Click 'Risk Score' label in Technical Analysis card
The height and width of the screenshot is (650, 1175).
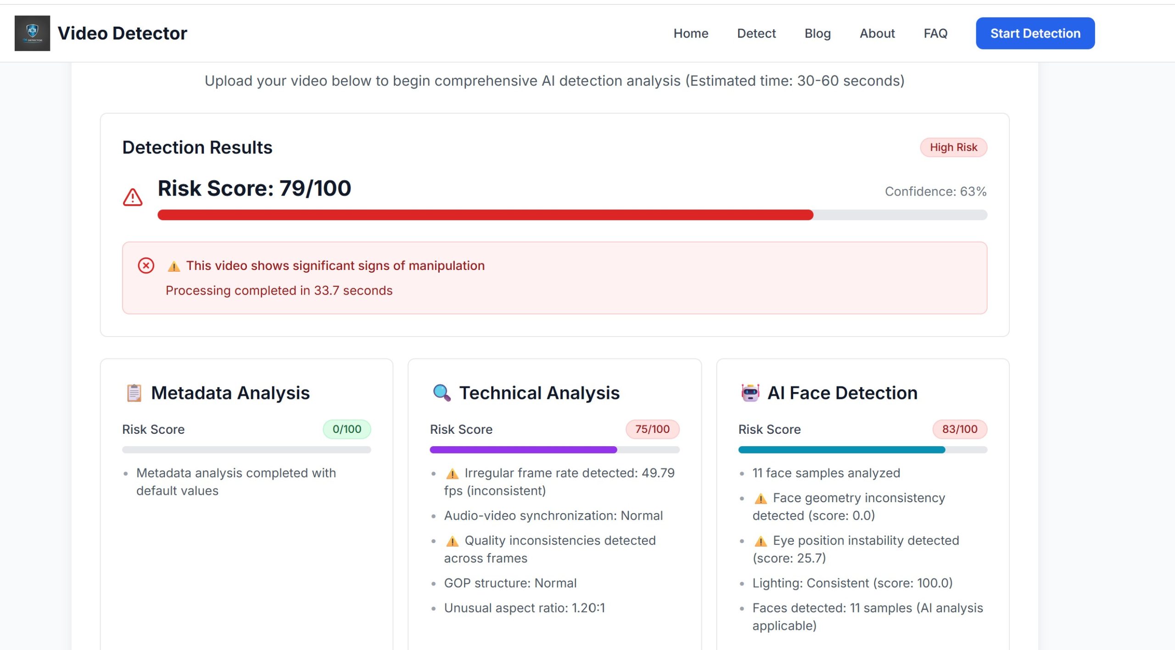(x=461, y=429)
